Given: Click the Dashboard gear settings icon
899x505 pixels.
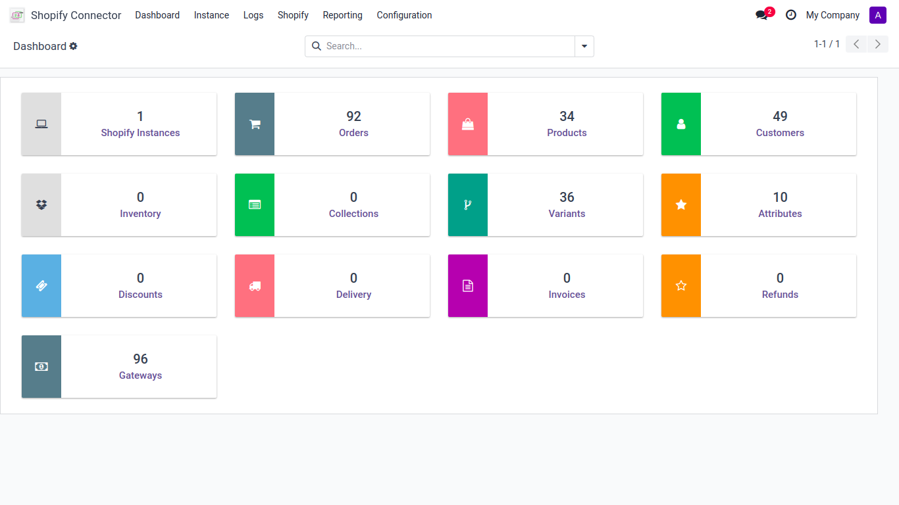Looking at the screenshot, I should pyautogui.click(x=74, y=46).
